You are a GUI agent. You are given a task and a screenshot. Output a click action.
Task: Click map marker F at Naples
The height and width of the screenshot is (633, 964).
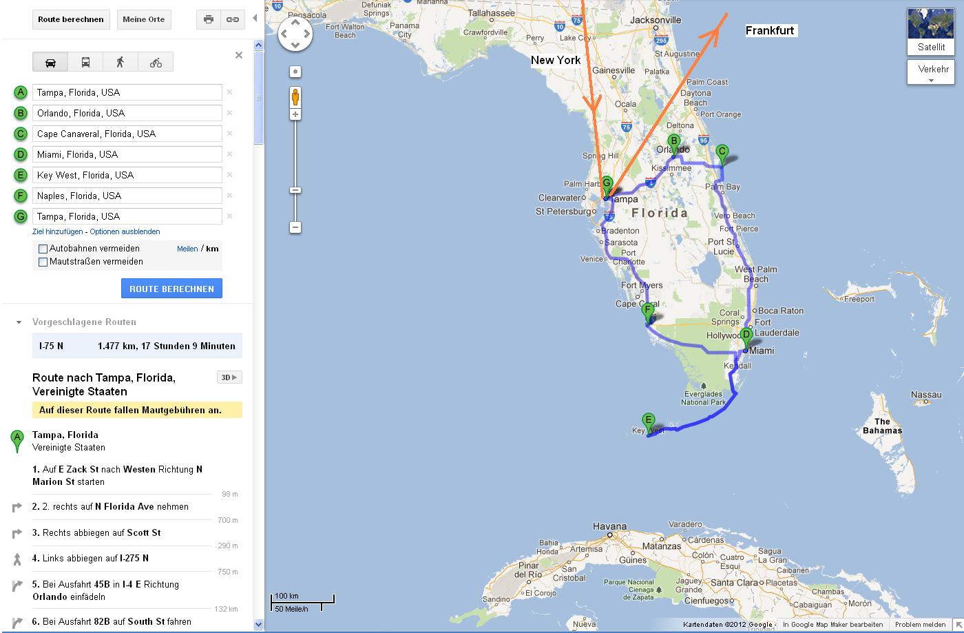coord(648,313)
